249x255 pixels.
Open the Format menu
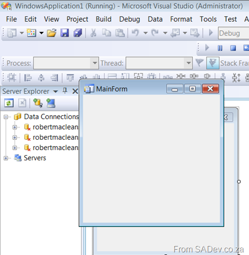pyautogui.click(x=181, y=19)
